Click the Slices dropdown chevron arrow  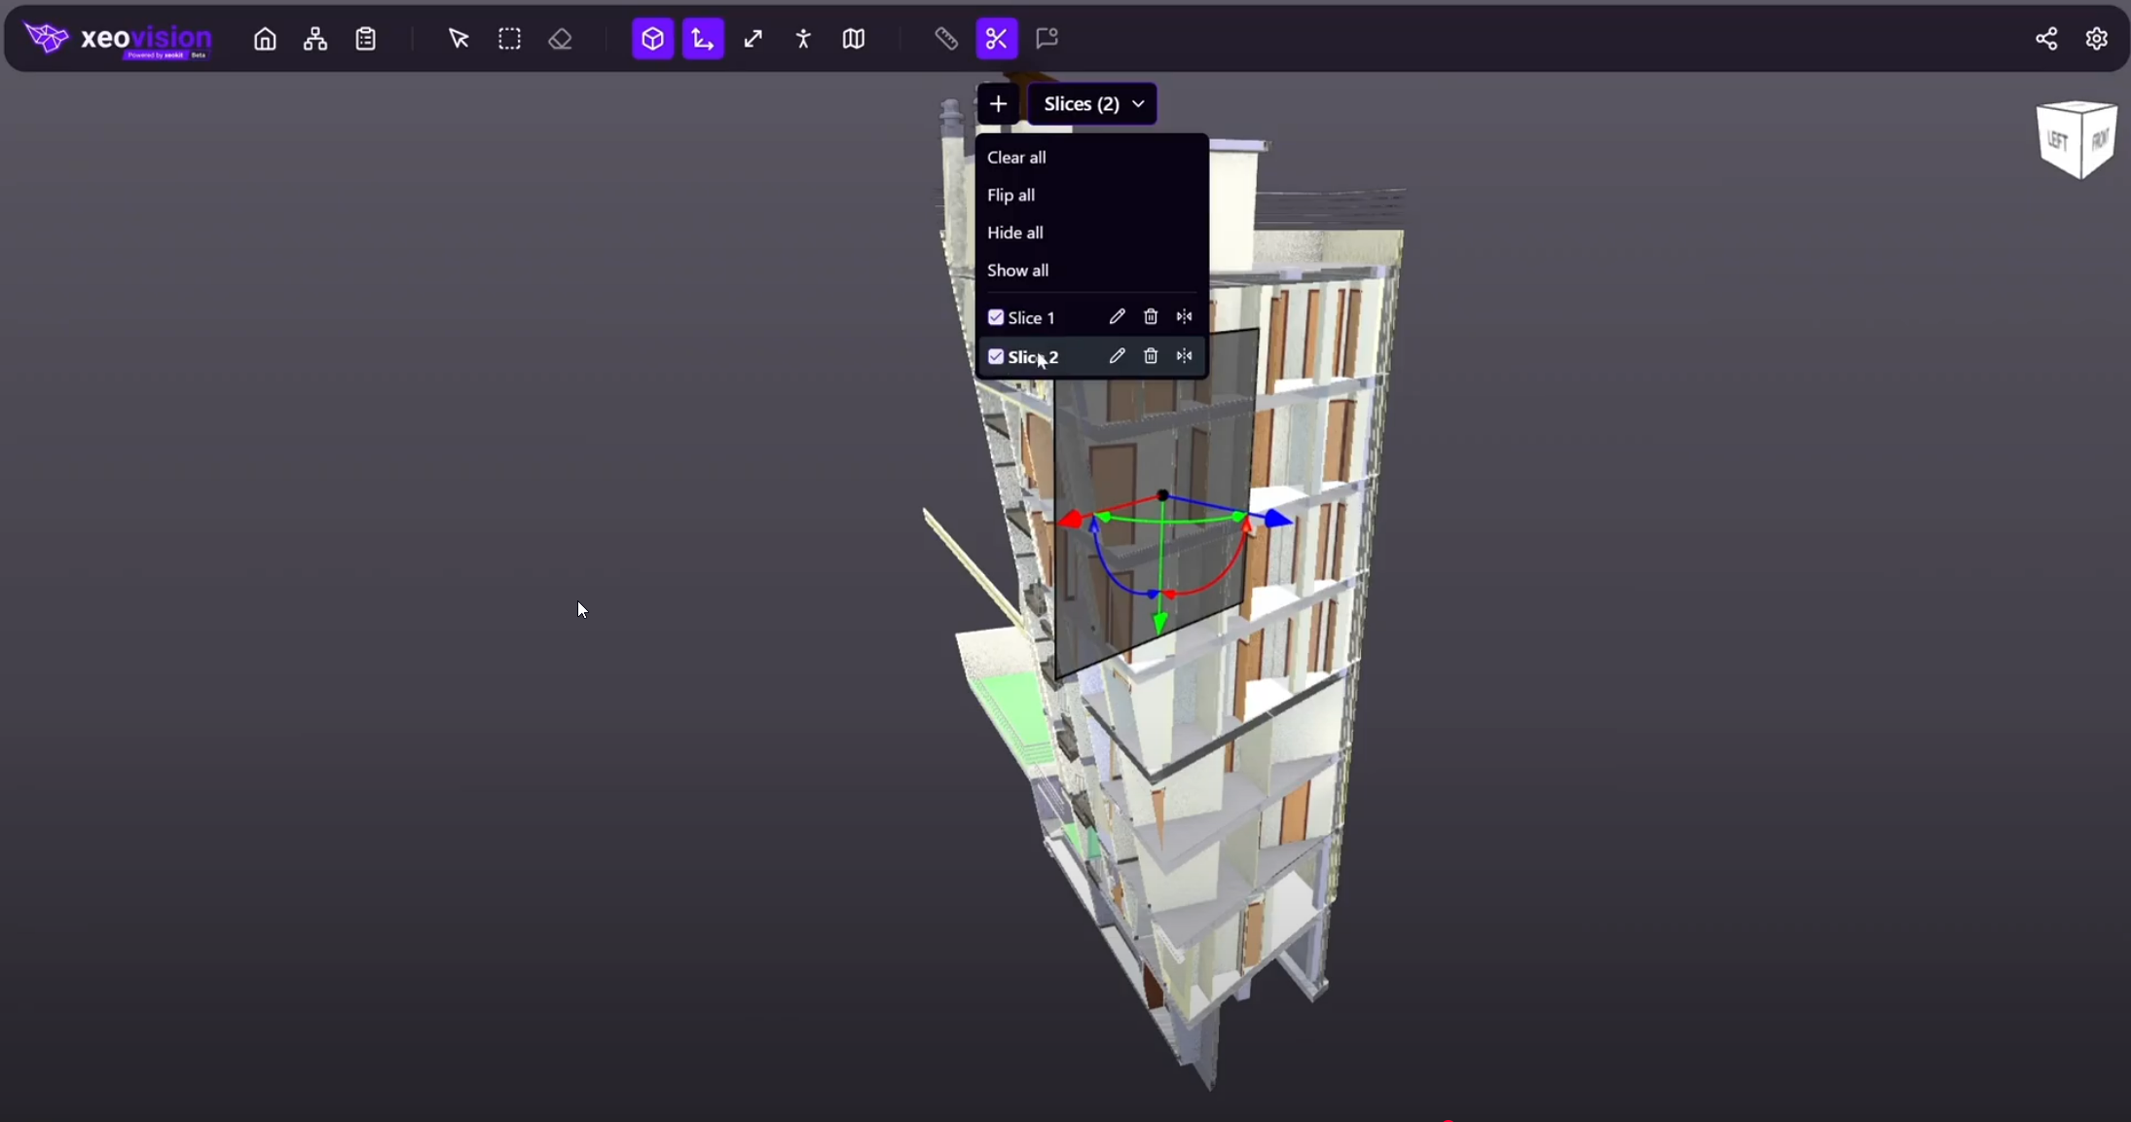1138,104
